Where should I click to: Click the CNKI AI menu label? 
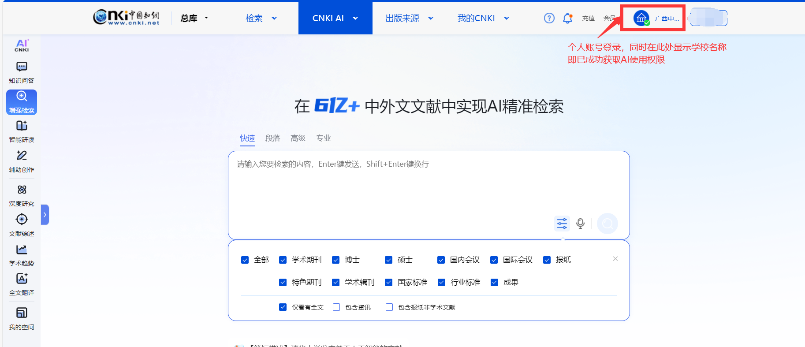click(x=328, y=18)
